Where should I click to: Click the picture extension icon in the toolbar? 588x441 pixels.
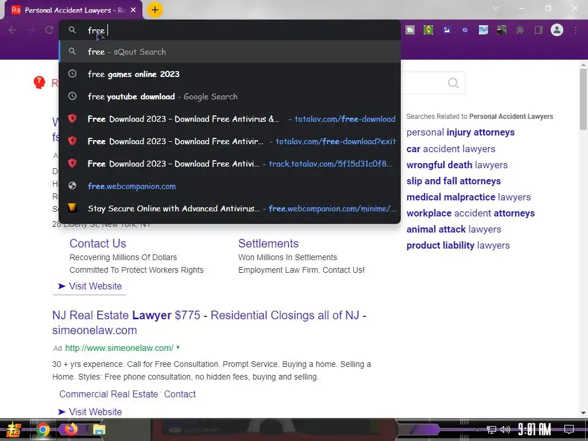(x=447, y=30)
